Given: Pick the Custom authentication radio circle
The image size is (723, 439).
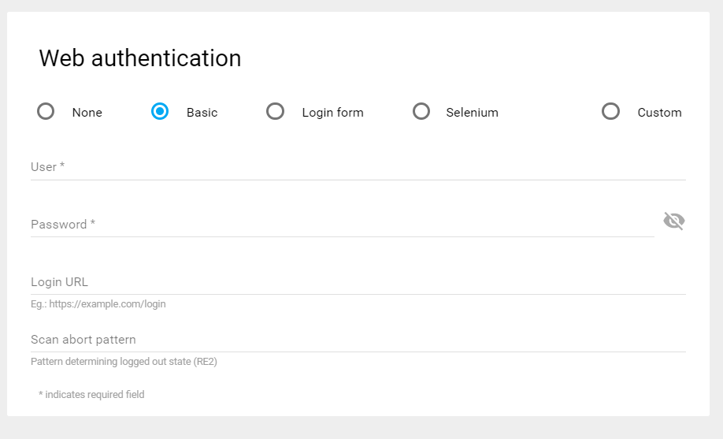Looking at the screenshot, I should 610,111.
